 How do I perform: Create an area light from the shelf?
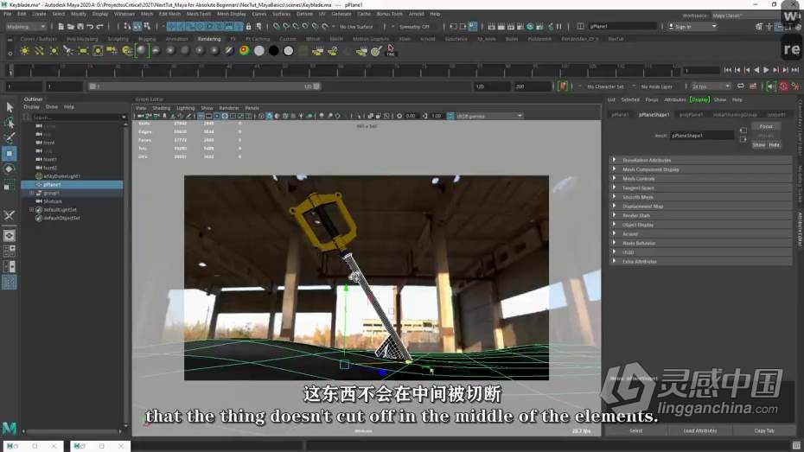point(83,51)
